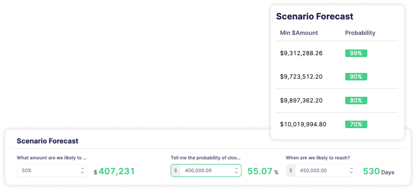The width and height of the screenshot is (416, 190).
Task: Click the Min $Amount column header
Action: tap(299, 33)
